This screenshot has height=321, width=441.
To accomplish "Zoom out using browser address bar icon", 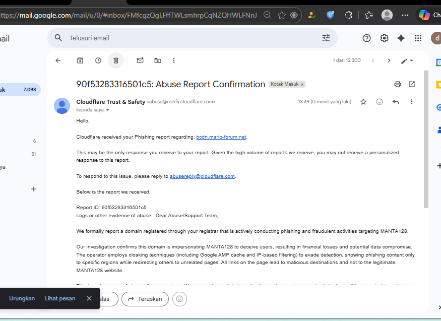I will point(267,15).
